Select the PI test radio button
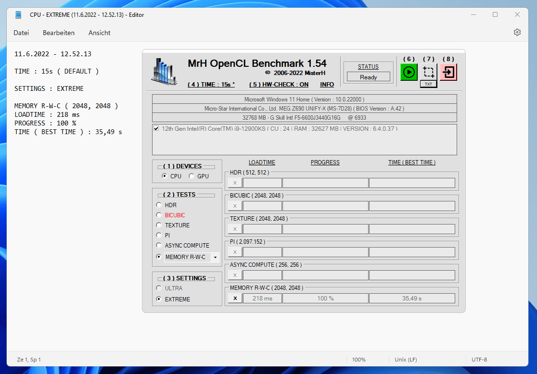This screenshot has width=537, height=374. (159, 235)
